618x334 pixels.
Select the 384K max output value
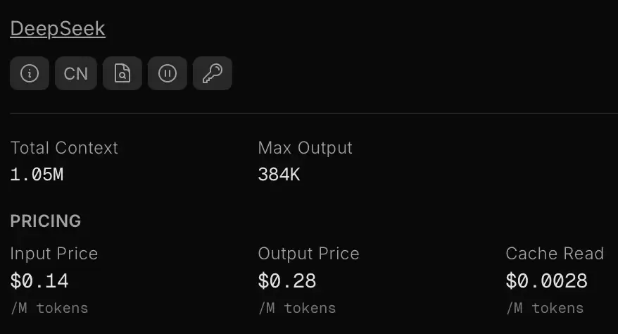(x=279, y=174)
